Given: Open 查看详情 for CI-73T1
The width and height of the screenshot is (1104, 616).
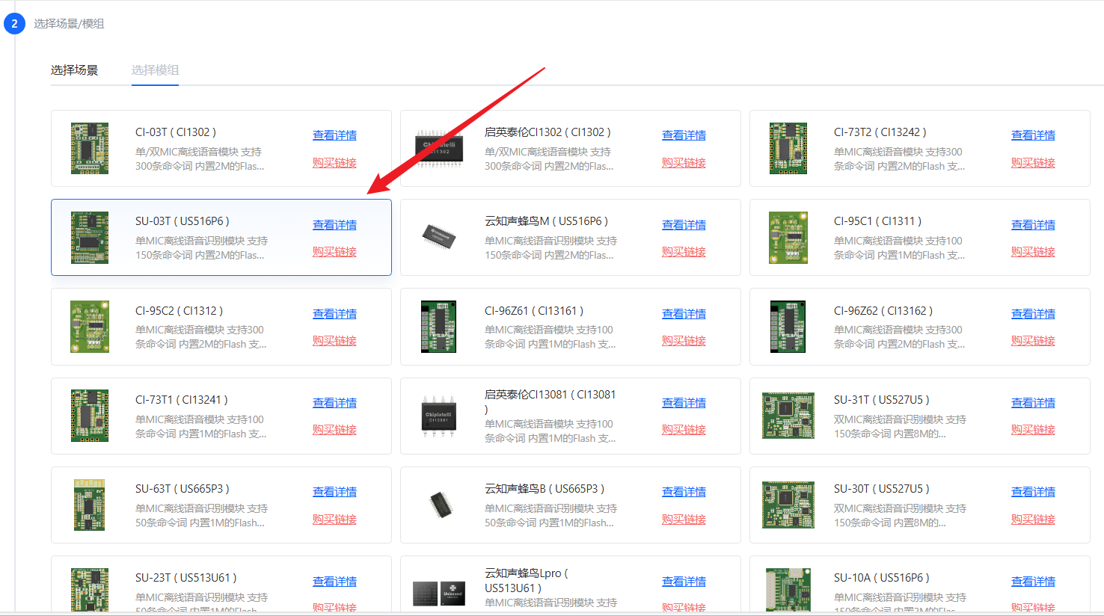Looking at the screenshot, I should [334, 403].
